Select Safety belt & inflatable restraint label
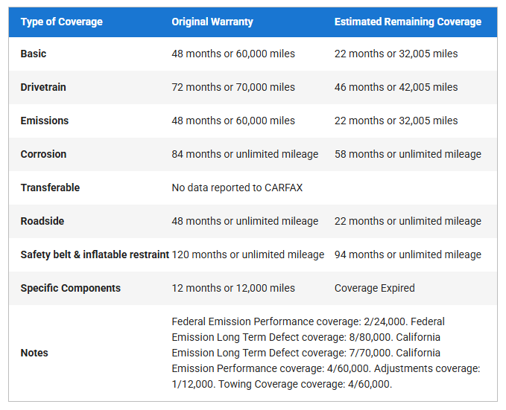This screenshot has height=410, width=506. [x=95, y=254]
